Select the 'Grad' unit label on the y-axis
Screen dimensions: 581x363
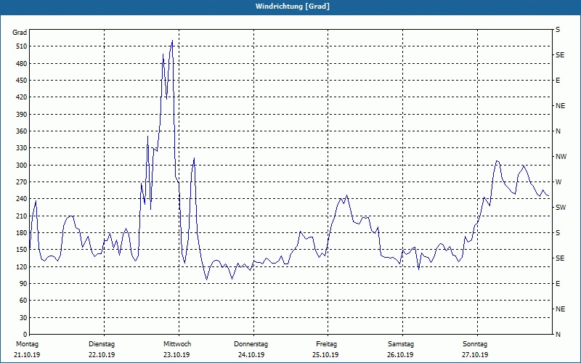[x=20, y=33]
